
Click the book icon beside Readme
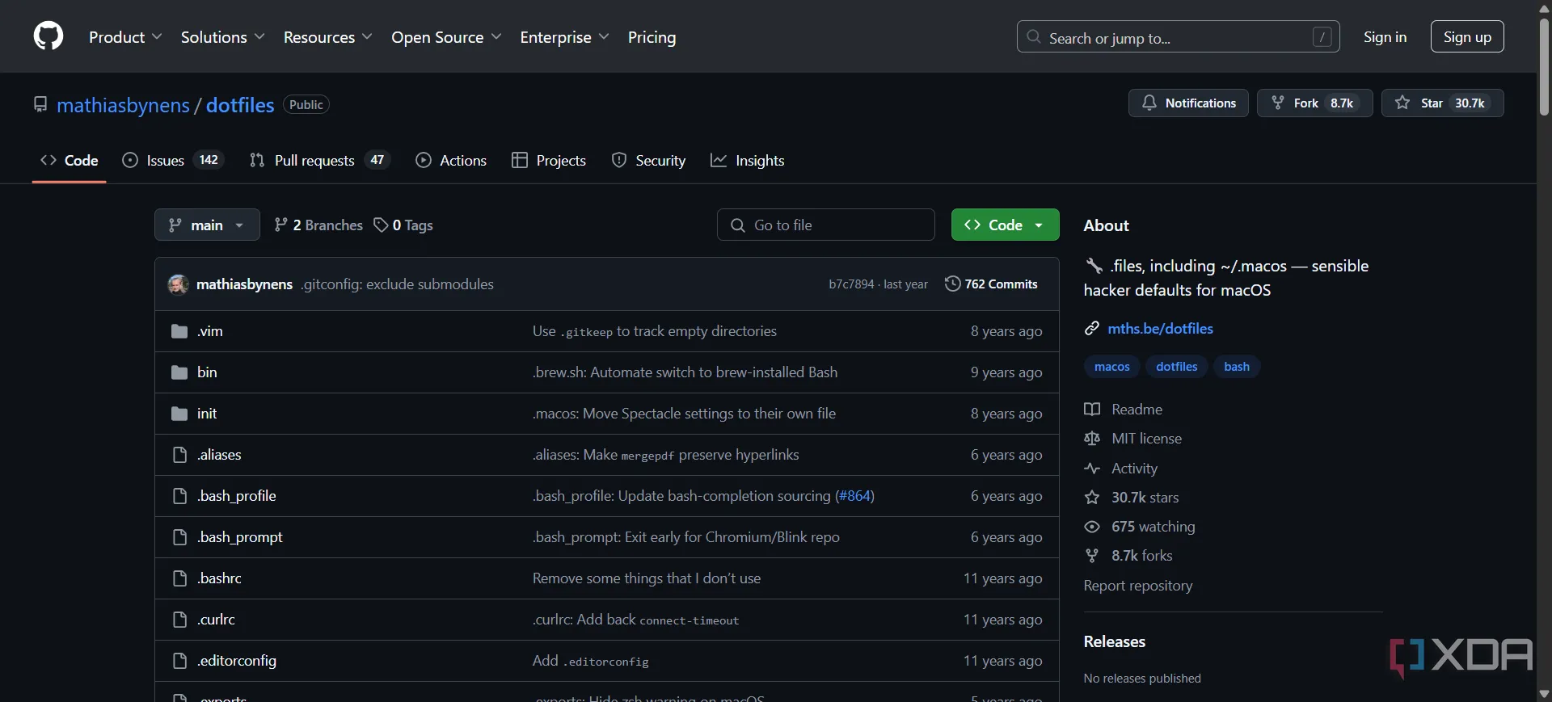(x=1092, y=410)
